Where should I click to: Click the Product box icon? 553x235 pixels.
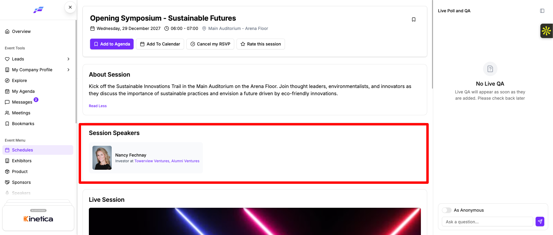coord(7,172)
